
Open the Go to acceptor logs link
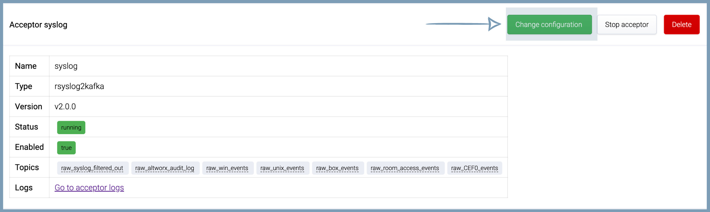pyautogui.click(x=89, y=187)
